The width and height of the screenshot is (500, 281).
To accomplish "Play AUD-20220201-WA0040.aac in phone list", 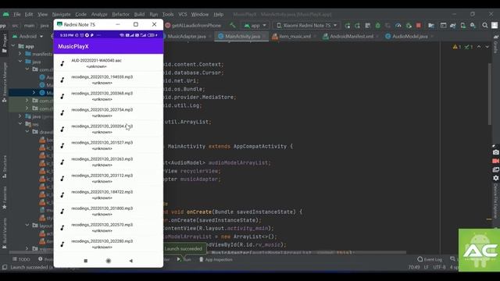I will [109, 63].
